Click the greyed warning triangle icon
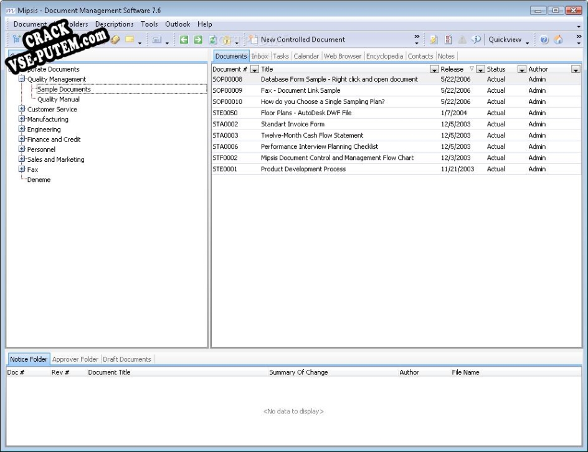This screenshot has height=452, width=588. click(x=462, y=40)
